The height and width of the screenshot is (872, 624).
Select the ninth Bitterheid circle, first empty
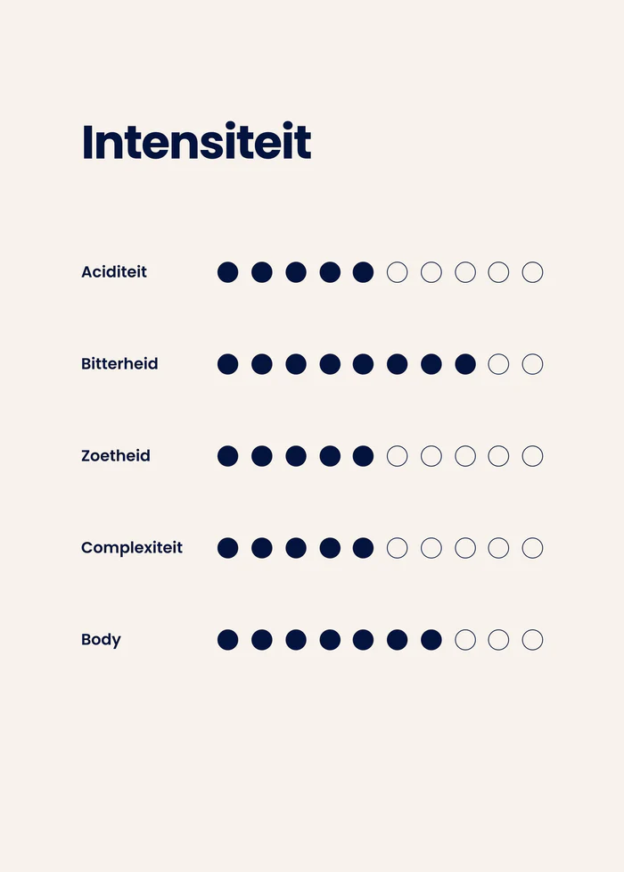498,364
